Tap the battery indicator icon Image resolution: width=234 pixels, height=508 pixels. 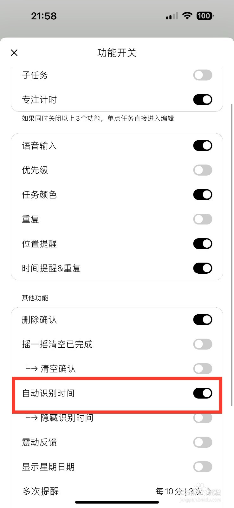(x=205, y=16)
